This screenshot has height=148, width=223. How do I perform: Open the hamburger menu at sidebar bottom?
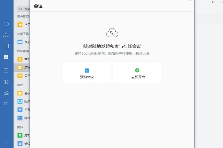pyautogui.click(x=6, y=144)
